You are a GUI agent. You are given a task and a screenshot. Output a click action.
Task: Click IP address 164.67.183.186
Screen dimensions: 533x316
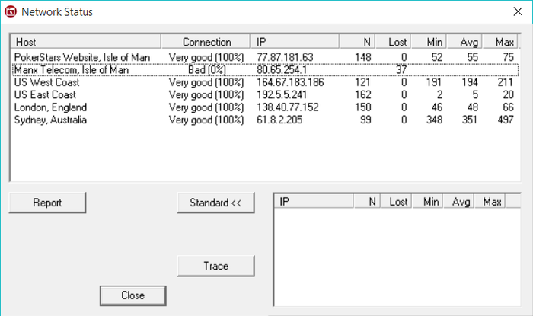coord(290,82)
